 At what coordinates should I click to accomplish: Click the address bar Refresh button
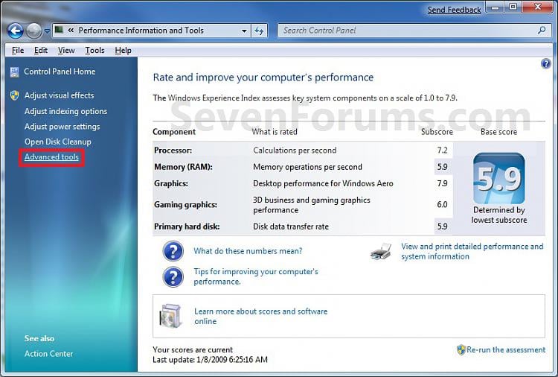(259, 31)
